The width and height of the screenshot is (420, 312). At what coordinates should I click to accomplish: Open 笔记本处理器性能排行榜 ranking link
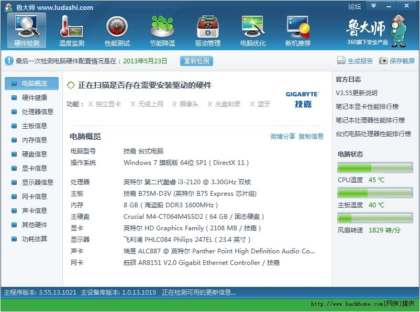coord(370,120)
